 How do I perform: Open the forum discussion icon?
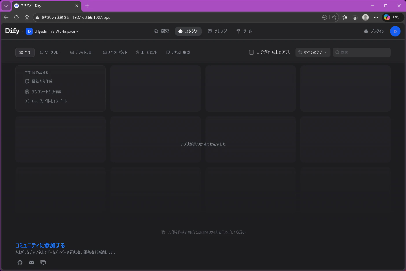[x=43, y=263]
